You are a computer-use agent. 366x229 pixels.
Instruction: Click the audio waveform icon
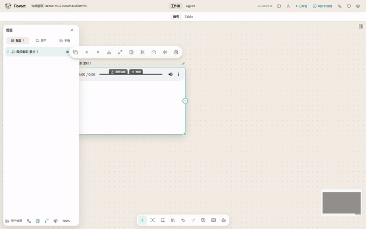pyautogui.click(x=165, y=52)
